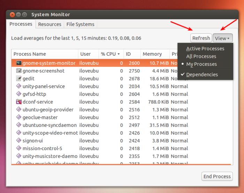Close the System Monitor window
The image size is (244, 193).
(12, 15)
